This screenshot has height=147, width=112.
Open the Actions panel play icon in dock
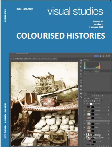(81, 67)
